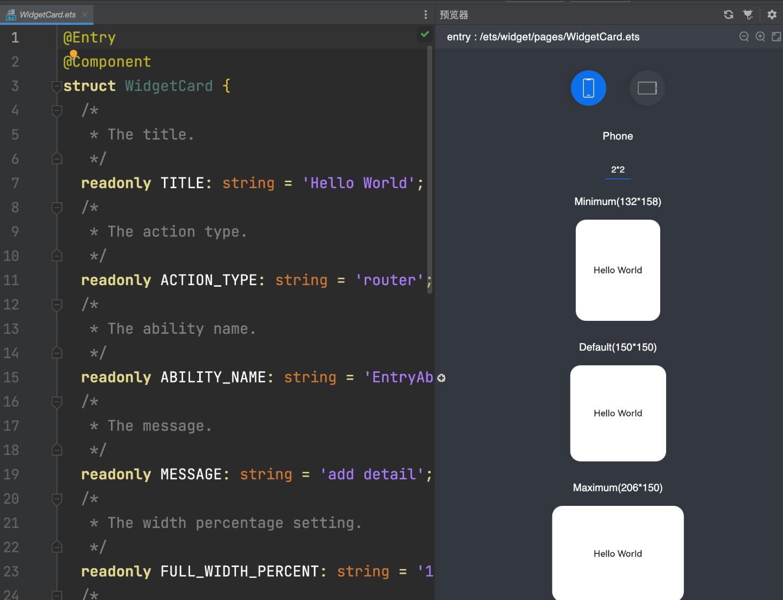Click the comment 'The title.' on line 5
Screen dimensions: 783x600
[x=151, y=135]
